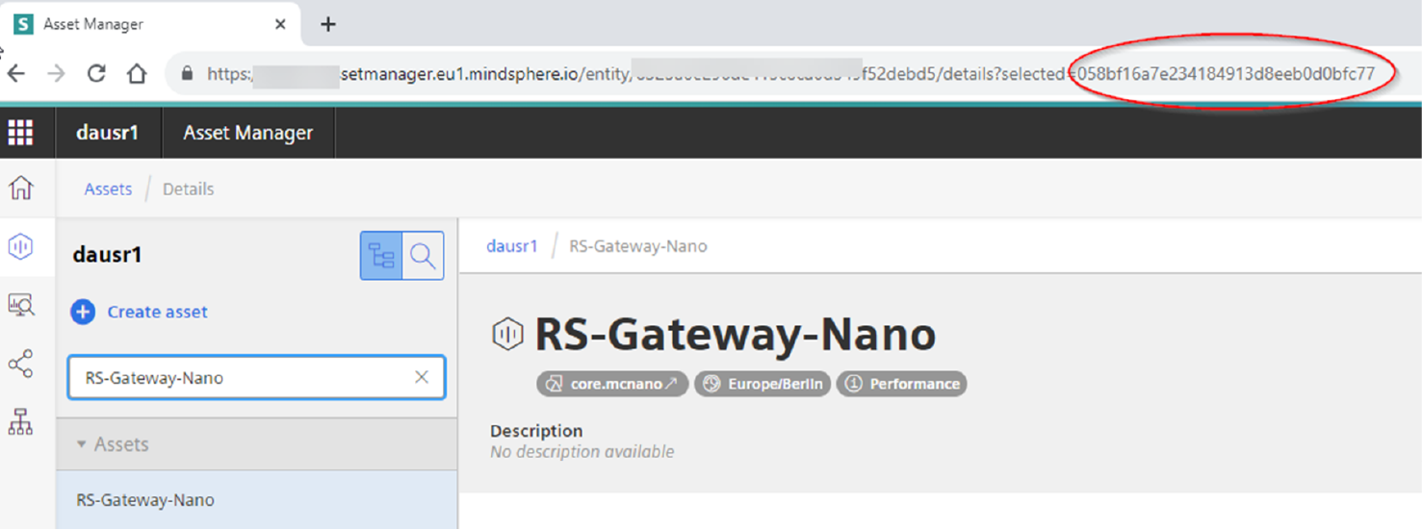
Task: Click the Details breadcrumb text
Action: (x=188, y=189)
